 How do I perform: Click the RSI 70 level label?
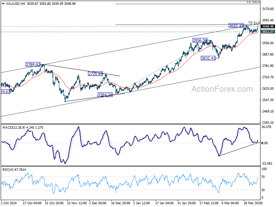click(264, 177)
